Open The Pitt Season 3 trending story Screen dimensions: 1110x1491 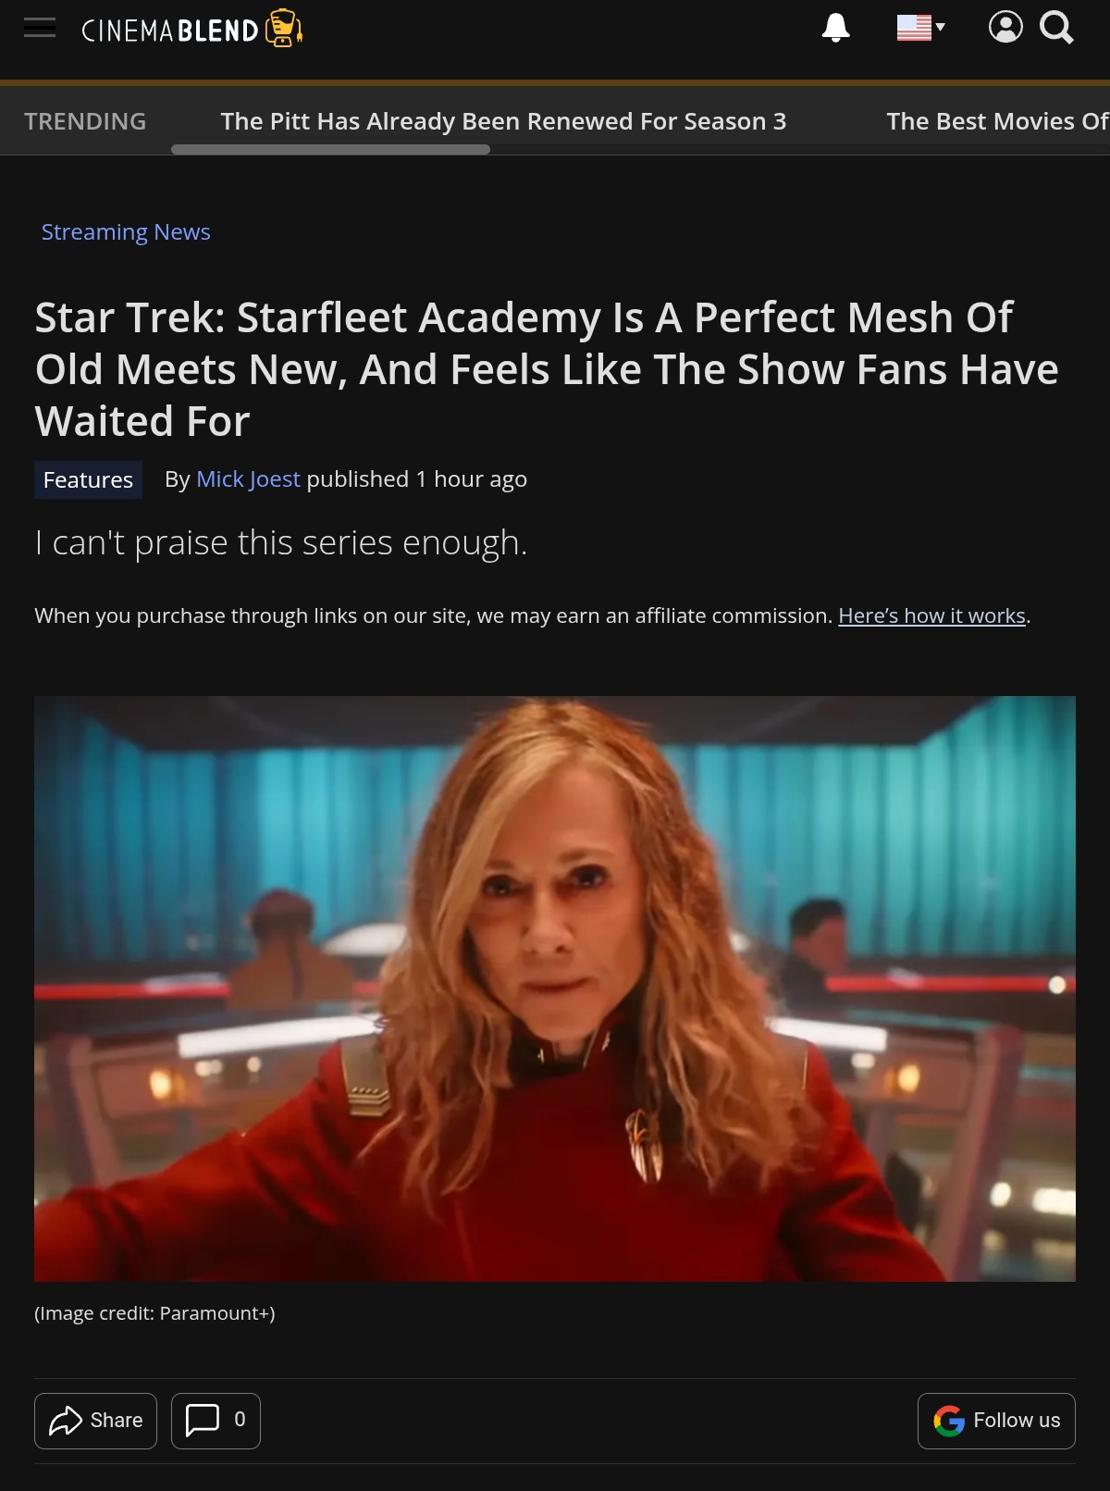pos(503,121)
